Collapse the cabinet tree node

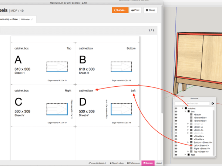click(x=182, y=108)
